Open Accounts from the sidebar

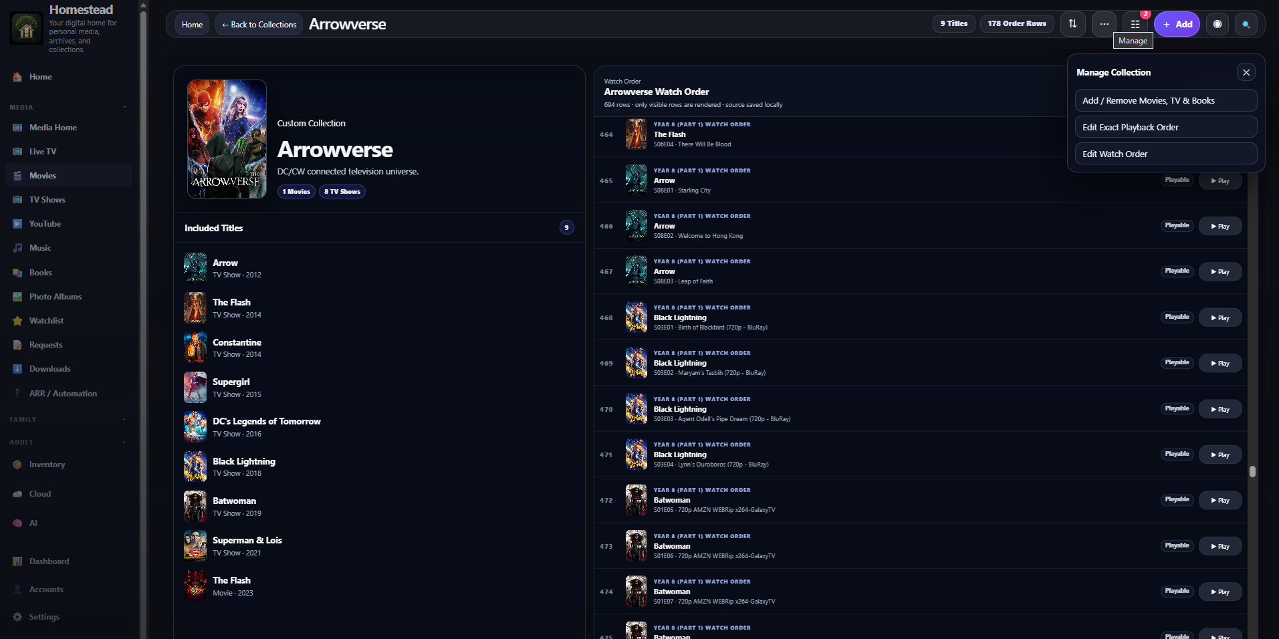pyautogui.click(x=46, y=590)
